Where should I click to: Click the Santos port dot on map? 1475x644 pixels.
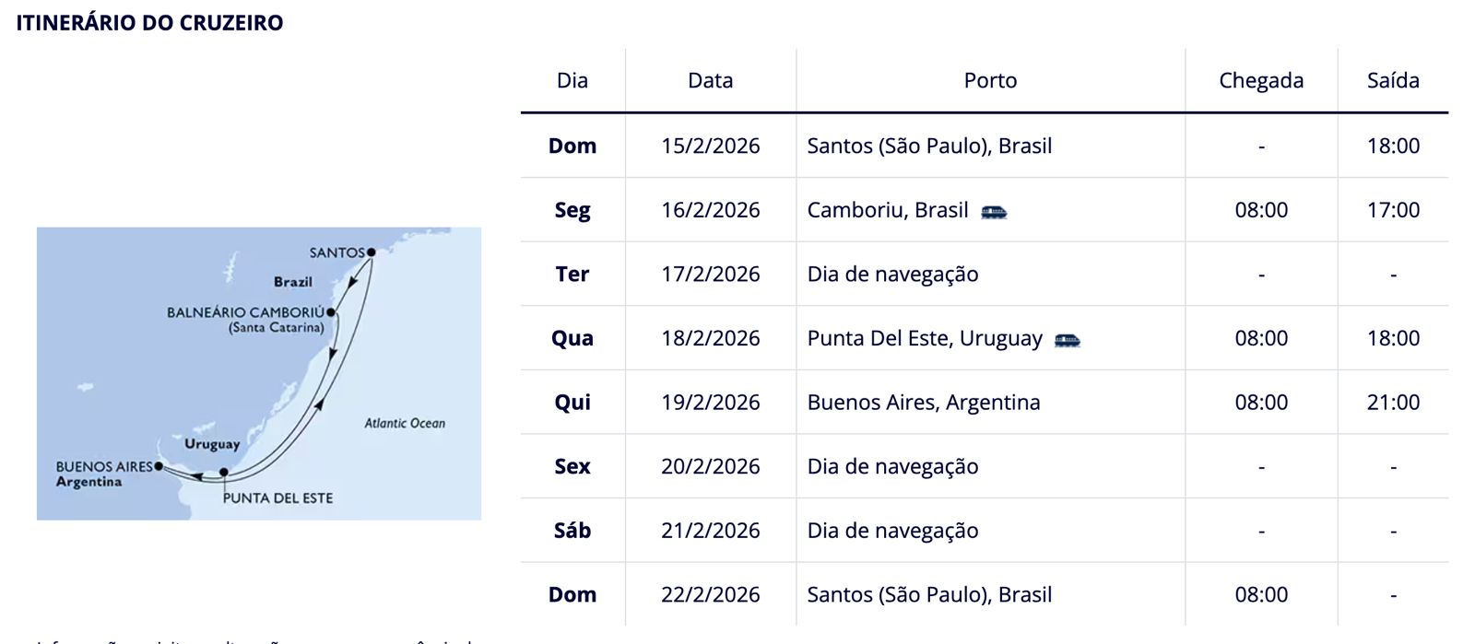(372, 252)
